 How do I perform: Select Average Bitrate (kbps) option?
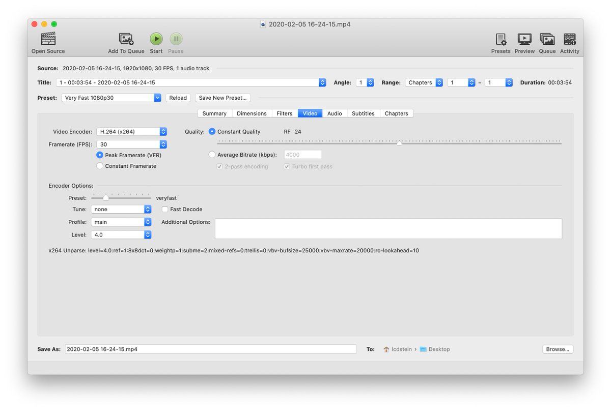click(212, 155)
